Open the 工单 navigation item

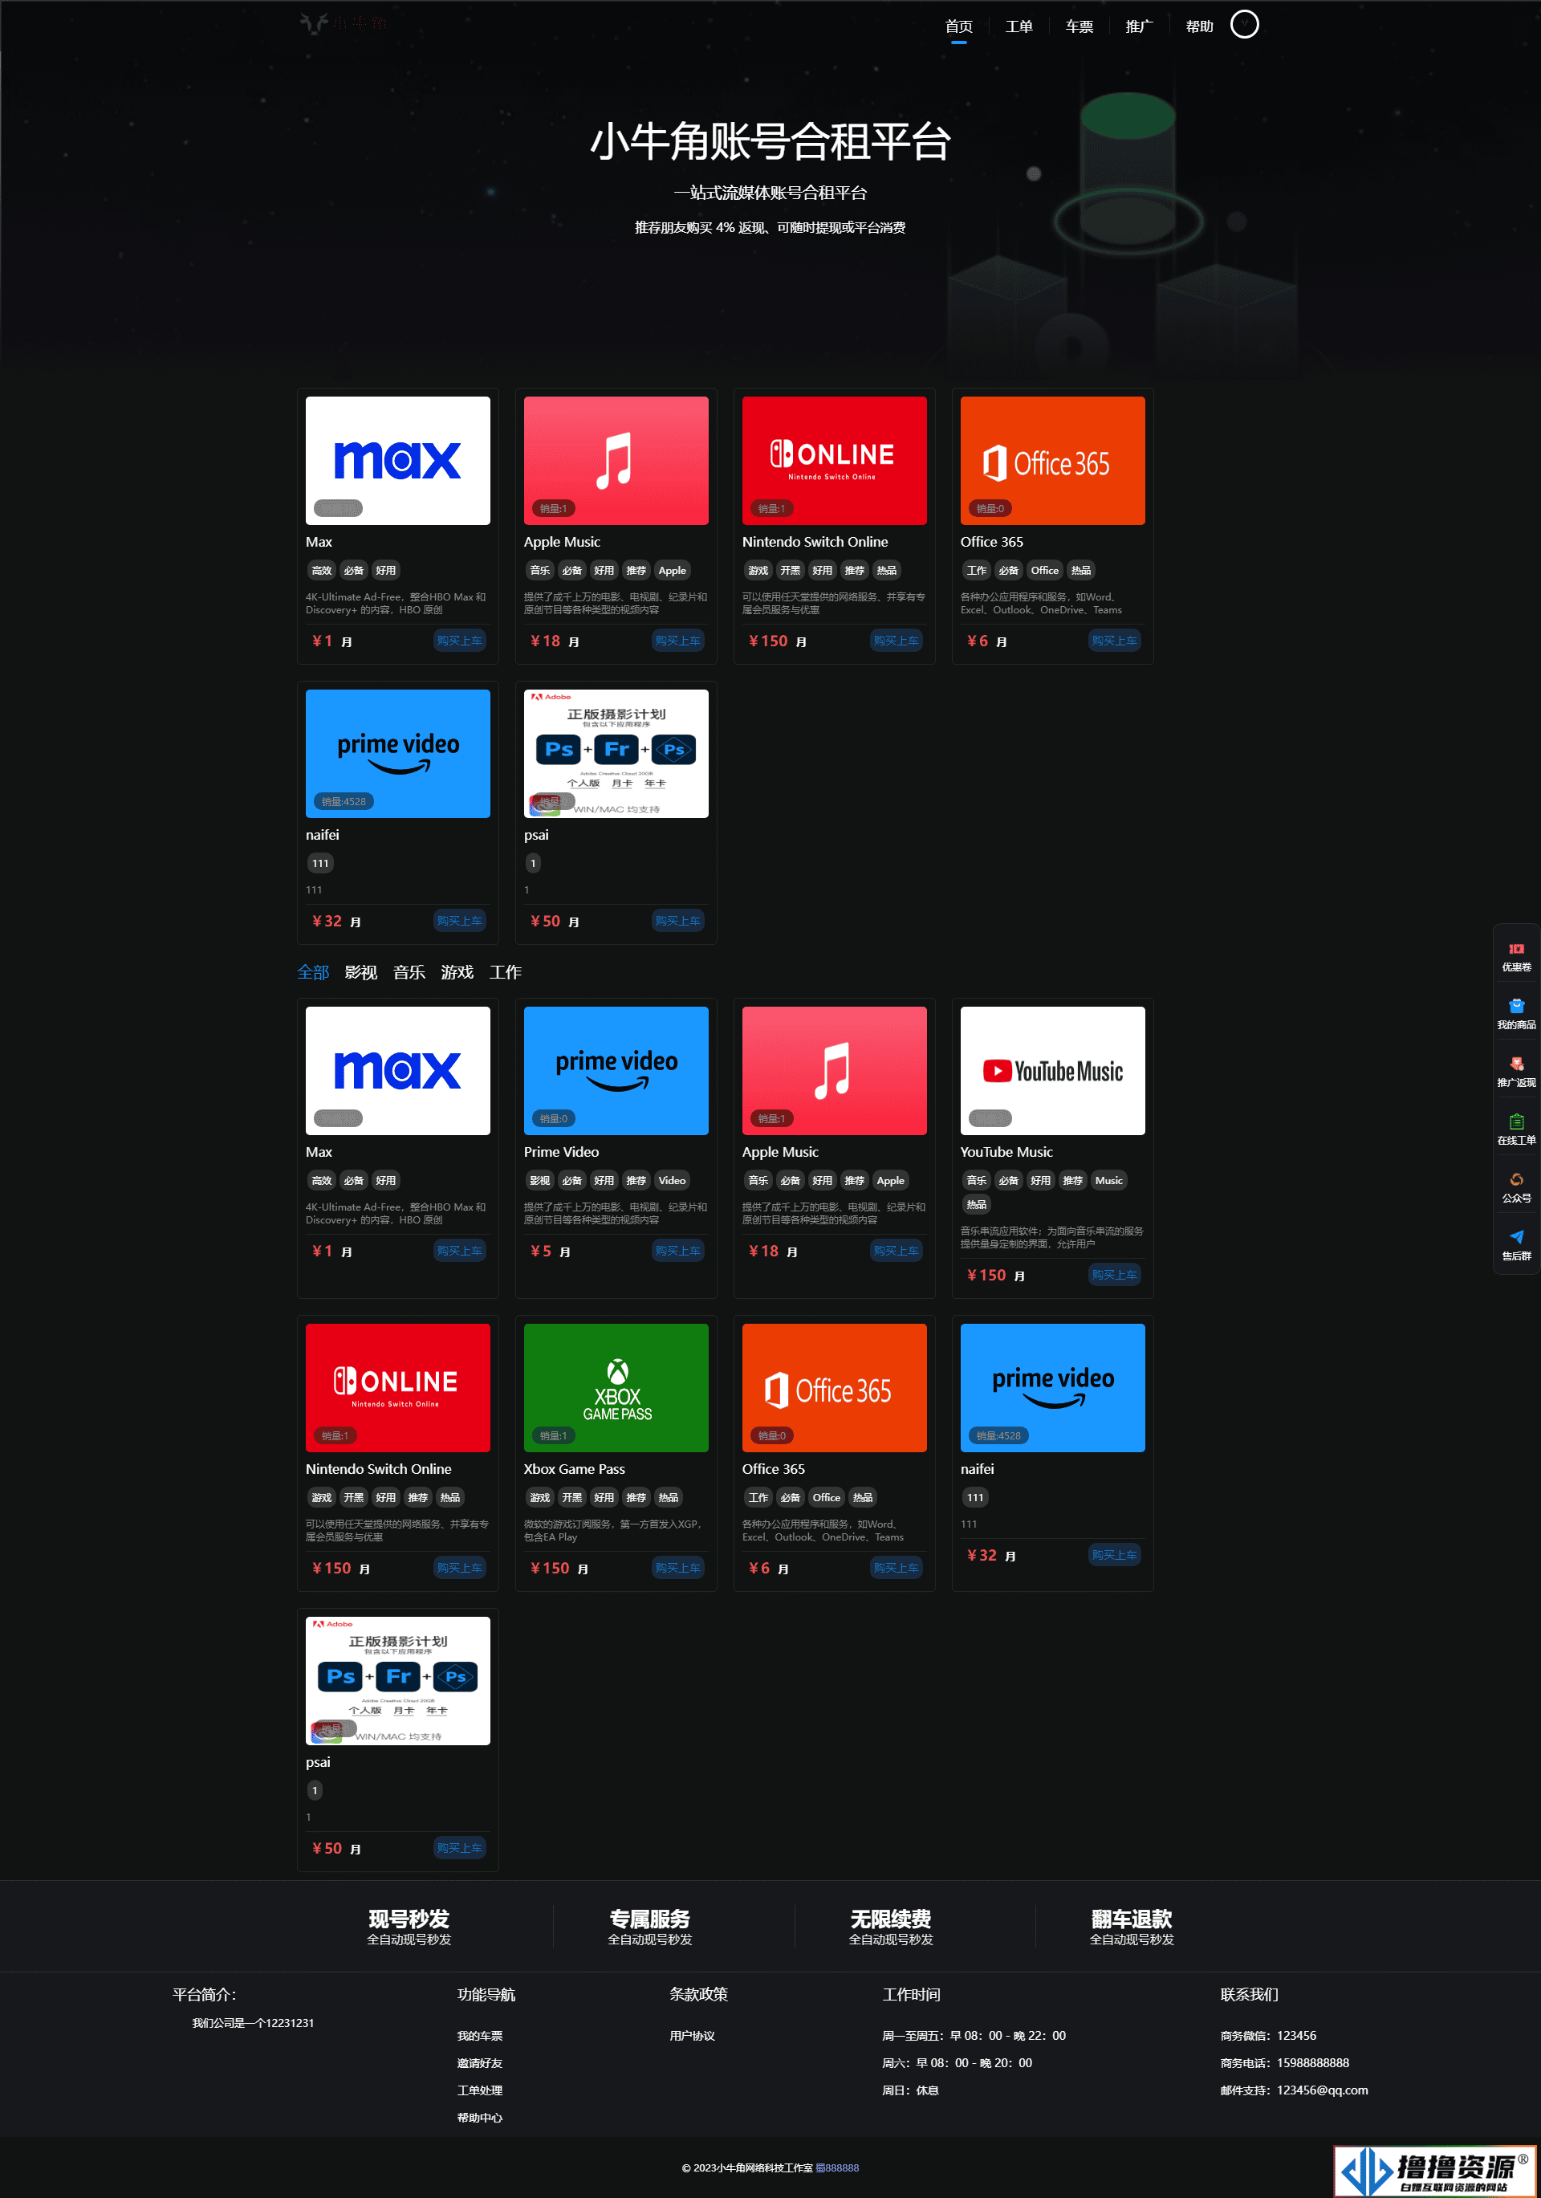coord(1019,26)
